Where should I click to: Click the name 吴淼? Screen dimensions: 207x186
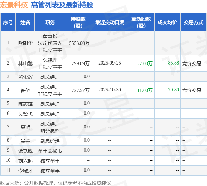tap(25, 141)
